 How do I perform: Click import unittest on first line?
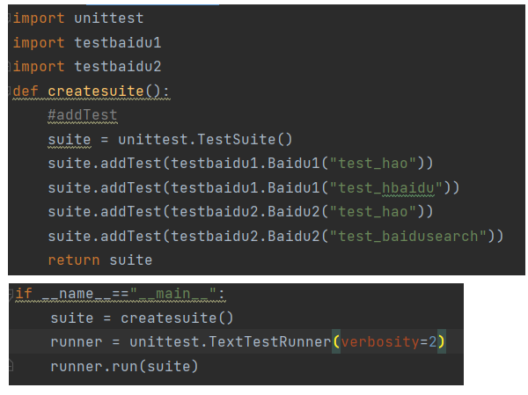point(78,18)
